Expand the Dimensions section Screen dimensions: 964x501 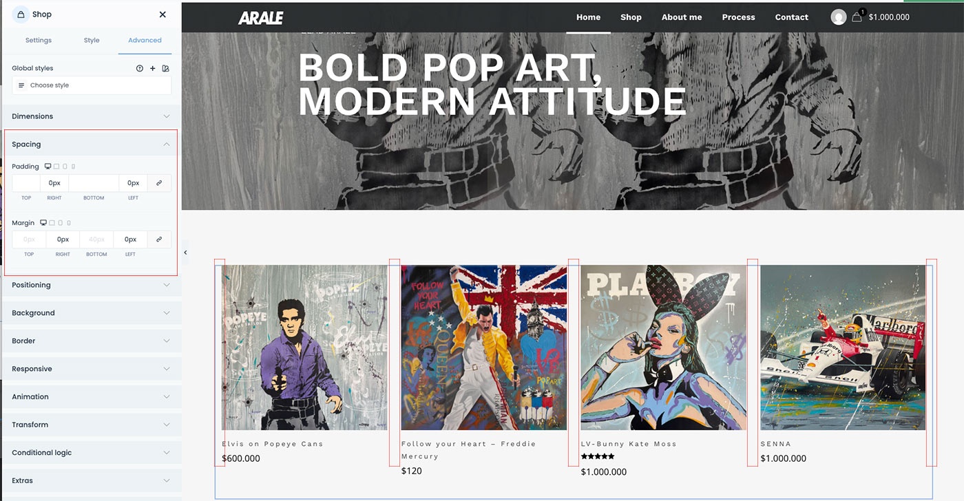coord(91,116)
